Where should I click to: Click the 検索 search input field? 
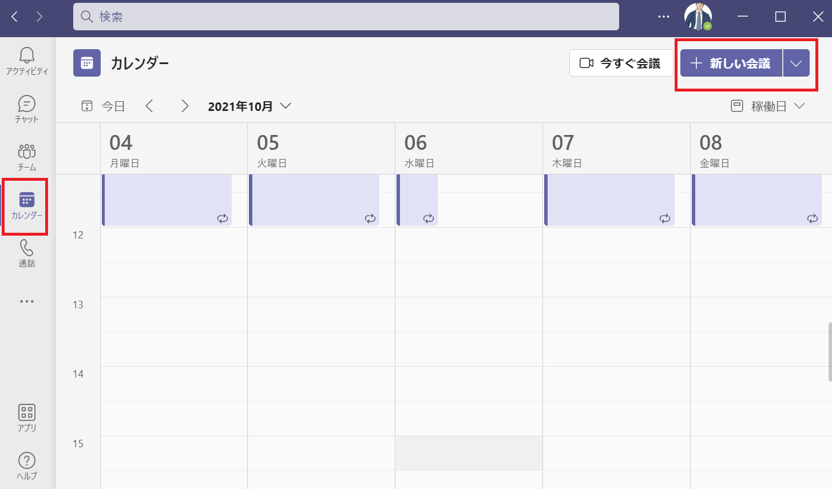coord(346,17)
